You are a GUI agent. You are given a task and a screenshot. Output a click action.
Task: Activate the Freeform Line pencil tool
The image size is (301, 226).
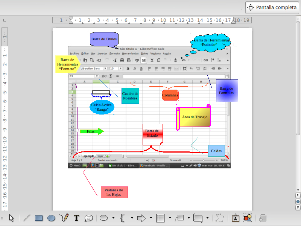pos(64,218)
